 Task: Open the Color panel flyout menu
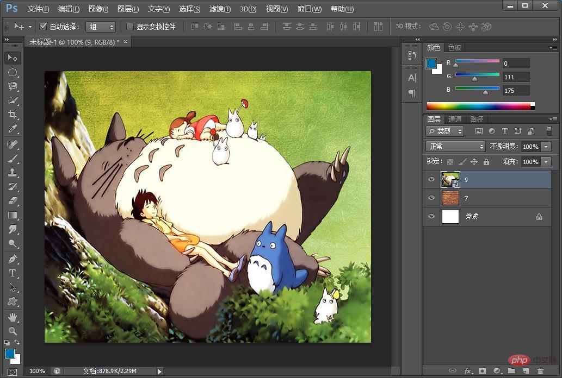point(553,47)
